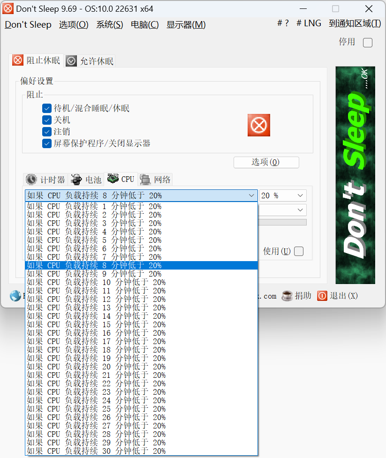Click the globe icon at bottom left

(15, 296)
